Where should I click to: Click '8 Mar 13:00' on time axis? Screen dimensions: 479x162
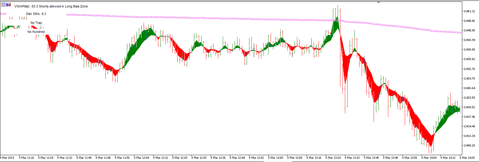click(276, 158)
